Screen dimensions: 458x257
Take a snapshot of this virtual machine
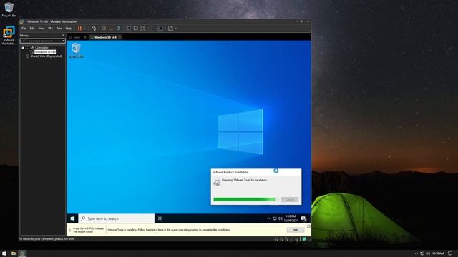click(x=104, y=29)
